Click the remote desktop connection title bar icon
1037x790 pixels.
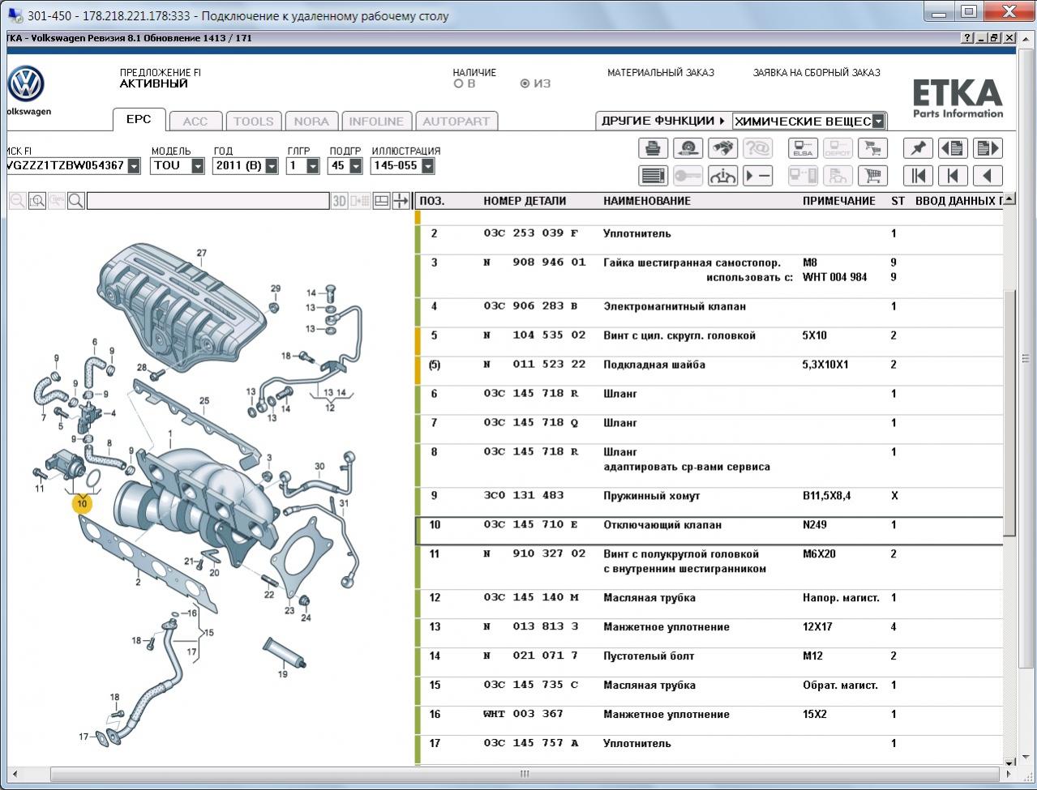[x=15, y=15]
